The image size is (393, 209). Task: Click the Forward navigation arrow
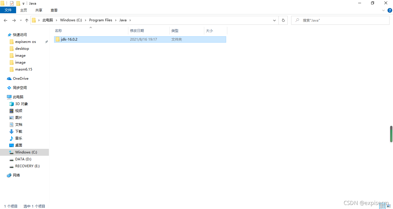pyautogui.click(x=14, y=20)
